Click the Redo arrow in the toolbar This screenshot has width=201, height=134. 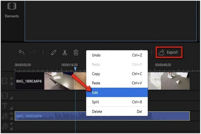click(x=33, y=52)
